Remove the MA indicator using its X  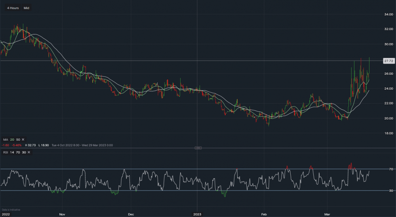tap(23, 140)
